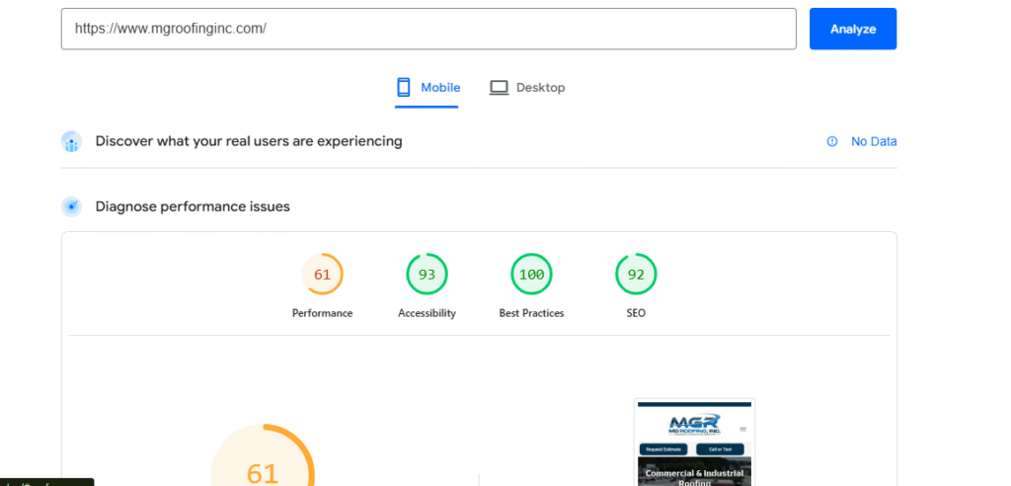Click the mobile phone icon
The image size is (1011, 486).
pyautogui.click(x=404, y=87)
